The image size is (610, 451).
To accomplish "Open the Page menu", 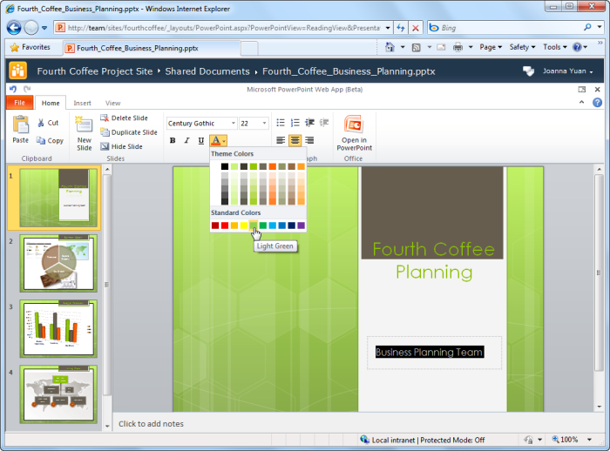I will coord(491,47).
